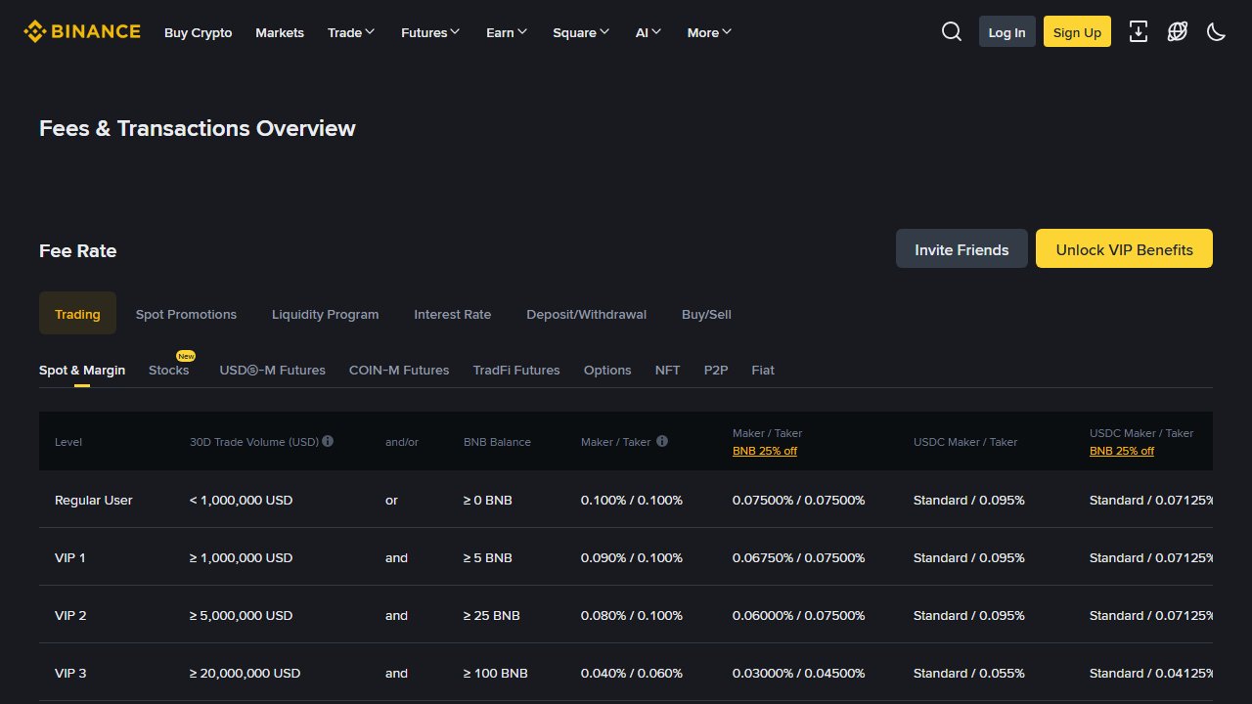The width and height of the screenshot is (1252, 704).
Task: Click the Invite Friends button
Action: [961, 248]
